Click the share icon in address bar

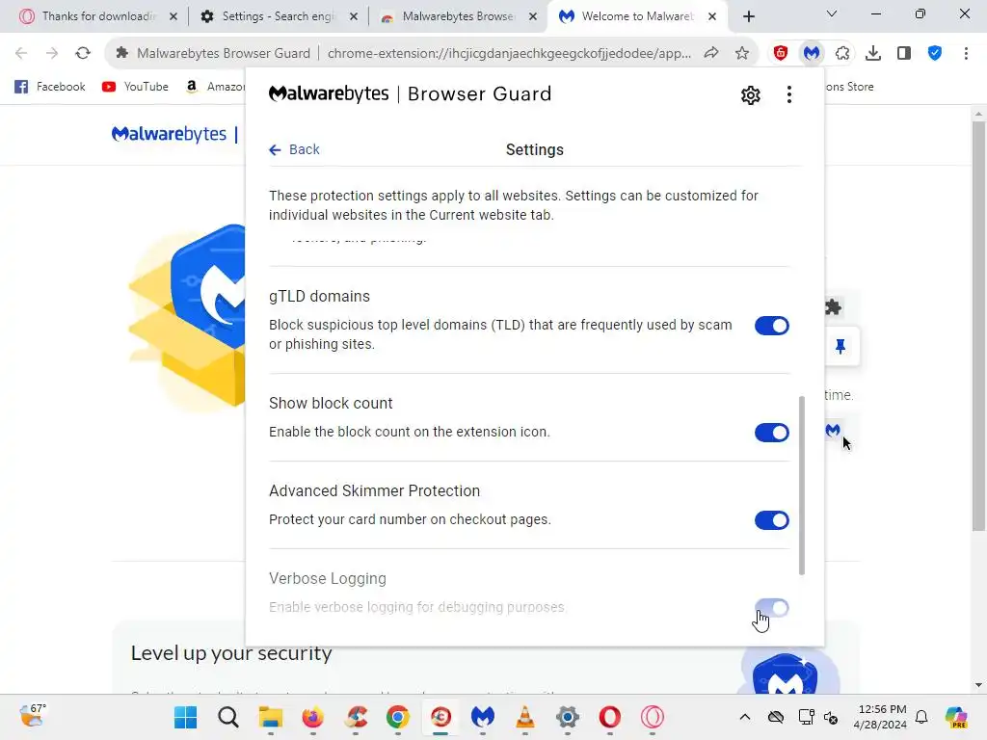tap(711, 54)
